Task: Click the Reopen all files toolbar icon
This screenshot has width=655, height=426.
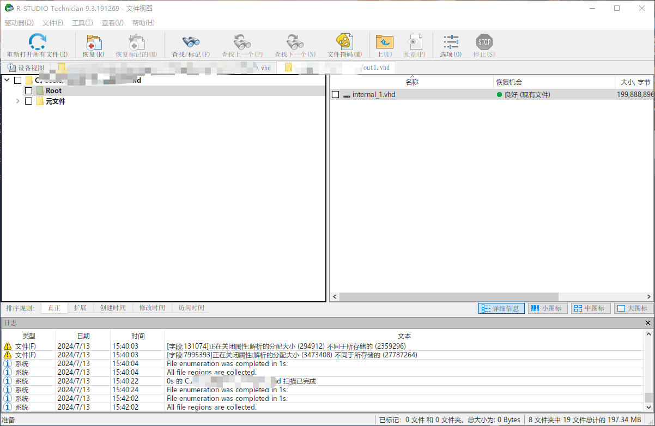Action: (x=37, y=41)
